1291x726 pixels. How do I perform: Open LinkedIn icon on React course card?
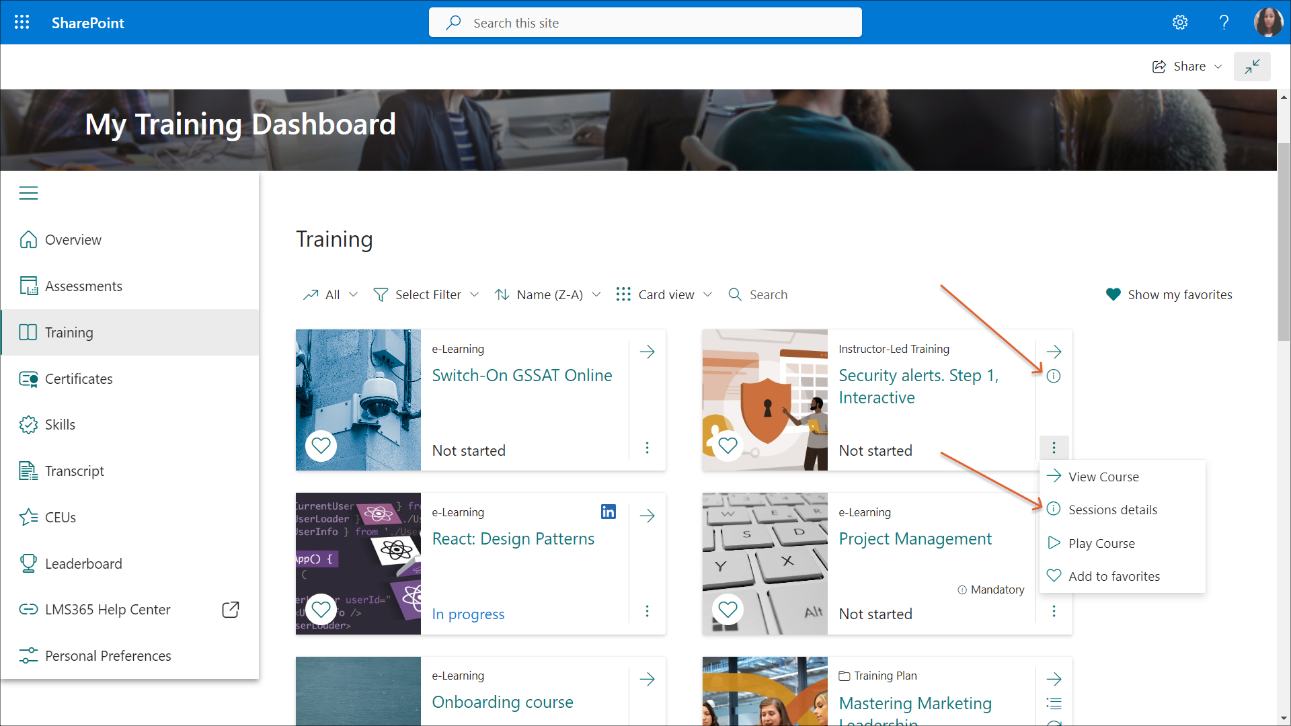pos(608,512)
